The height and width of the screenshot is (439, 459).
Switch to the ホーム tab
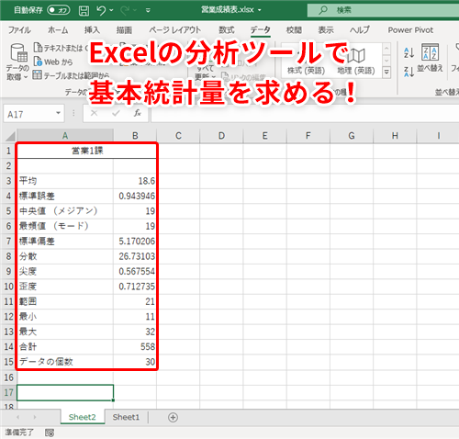click(58, 30)
